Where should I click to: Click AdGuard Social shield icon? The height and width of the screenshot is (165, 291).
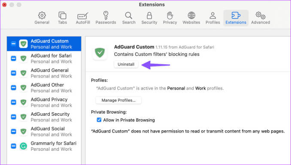(23, 132)
